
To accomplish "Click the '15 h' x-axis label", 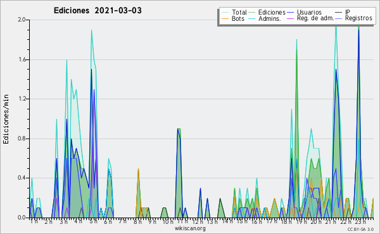I will [x=242, y=221].
